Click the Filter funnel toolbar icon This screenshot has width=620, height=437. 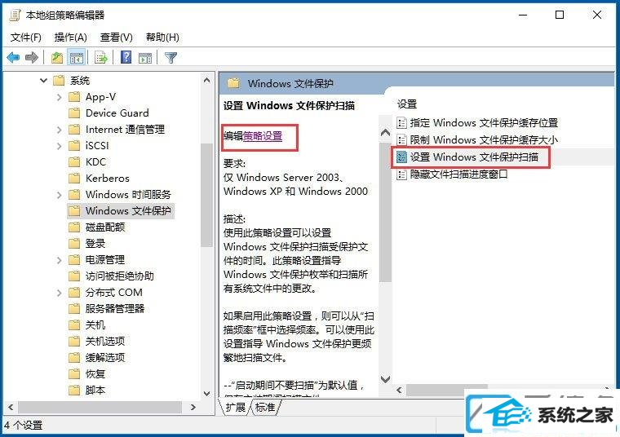pos(170,58)
